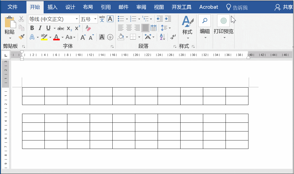Toggle the Justify alignment button

pyautogui.click(x=145, y=28)
